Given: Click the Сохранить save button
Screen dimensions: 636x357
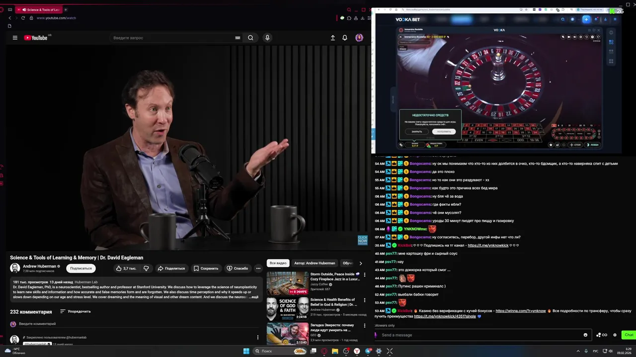Looking at the screenshot, I should pyautogui.click(x=206, y=268).
